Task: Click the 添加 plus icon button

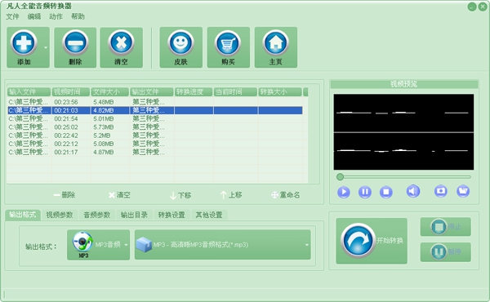Action: click(x=24, y=42)
